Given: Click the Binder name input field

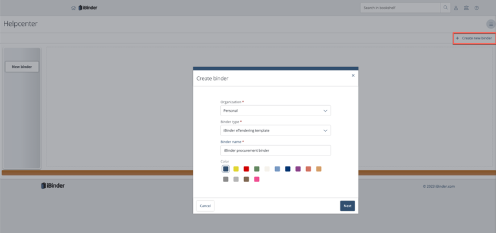Looking at the screenshot, I should [x=276, y=150].
